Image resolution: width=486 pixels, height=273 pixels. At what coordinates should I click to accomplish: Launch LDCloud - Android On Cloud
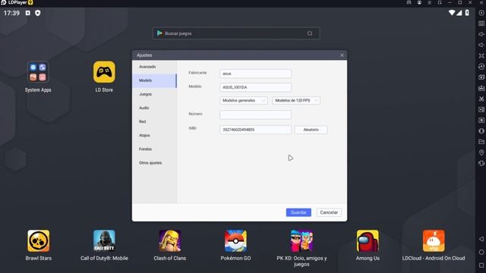pyautogui.click(x=434, y=240)
